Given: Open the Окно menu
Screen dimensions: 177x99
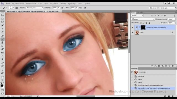Looking at the screenshot, I should (x=80, y=4).
